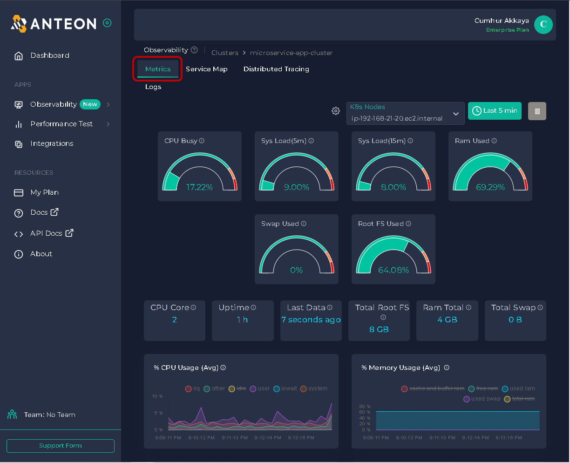Toggle the used ram series in Memory legend
The height and width of the screenshot is (463, 570).
pos(522,388)
